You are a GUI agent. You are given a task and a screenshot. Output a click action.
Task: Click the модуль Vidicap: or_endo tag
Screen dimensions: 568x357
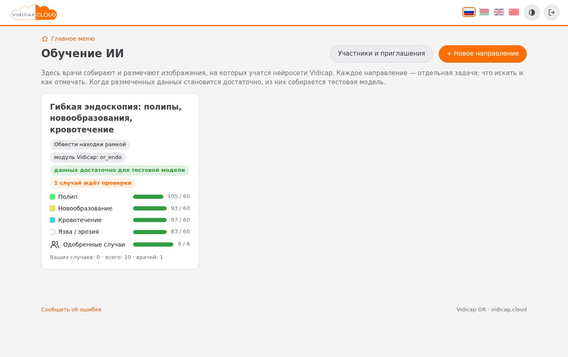pos(88,157)
